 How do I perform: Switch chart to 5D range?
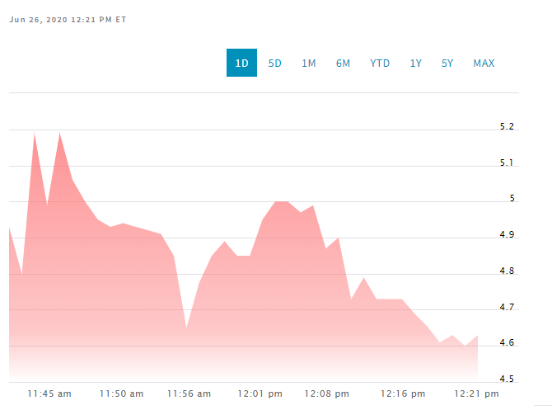pyautogui.click(x=275, y=63)
